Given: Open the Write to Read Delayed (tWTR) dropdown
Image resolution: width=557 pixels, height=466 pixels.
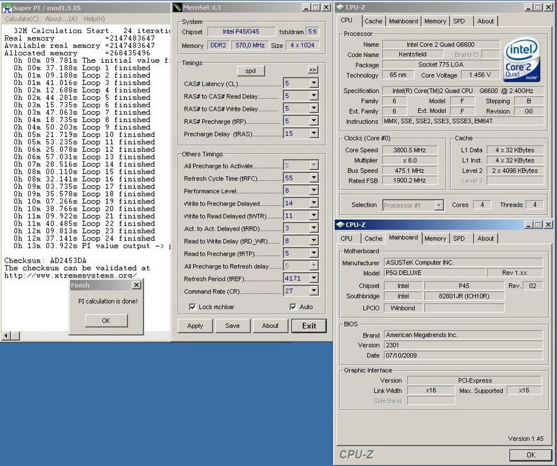Looking at the screenshot, I should pos(313,216).
